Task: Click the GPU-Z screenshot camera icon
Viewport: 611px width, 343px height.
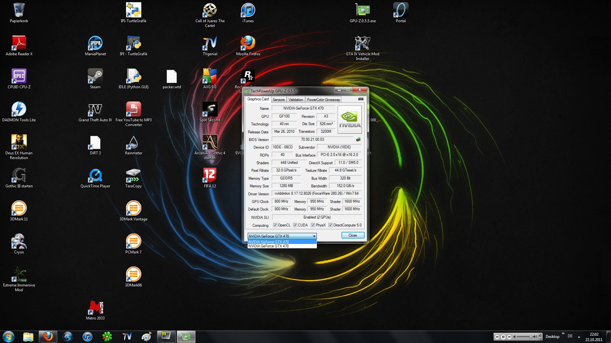Action: click(361, 99)
